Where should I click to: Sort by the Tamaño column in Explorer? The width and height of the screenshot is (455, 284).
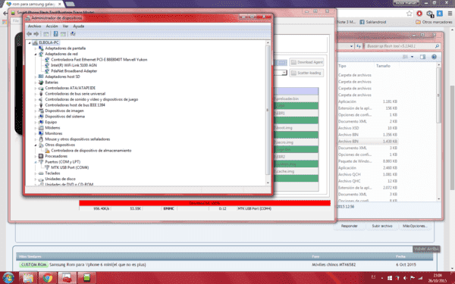click(x=383, y=66)
